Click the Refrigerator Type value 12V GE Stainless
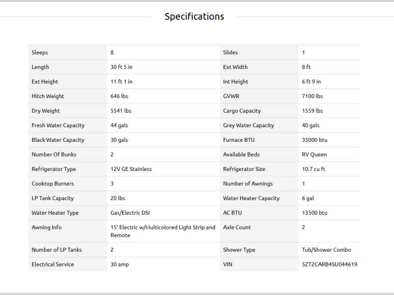This screenshot has height=295, width=394. click(x=131, y=169)
